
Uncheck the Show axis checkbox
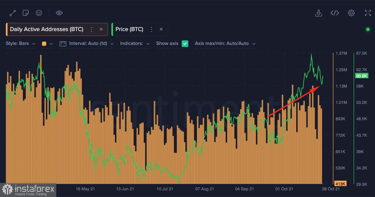pyautogui.click(x=185, y=43)
